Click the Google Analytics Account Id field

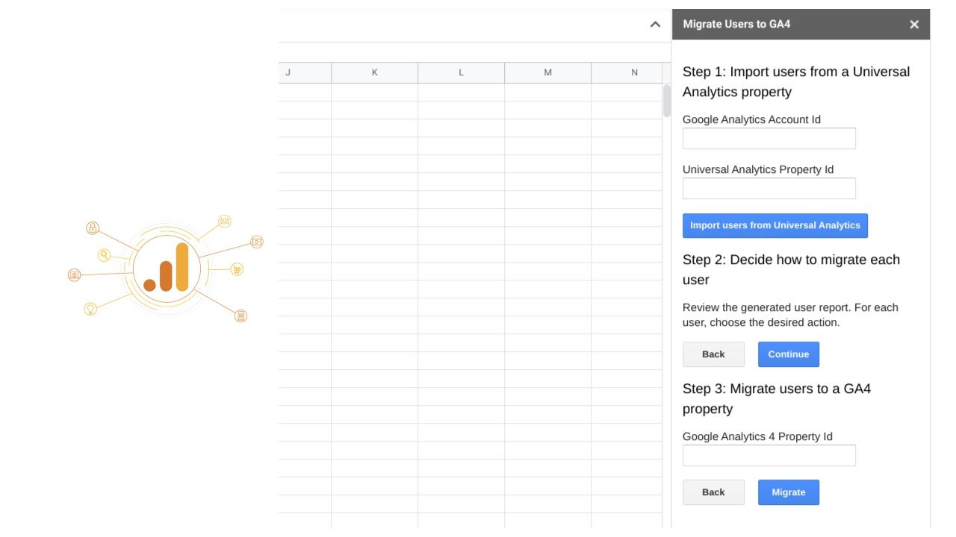click(769, 138)
